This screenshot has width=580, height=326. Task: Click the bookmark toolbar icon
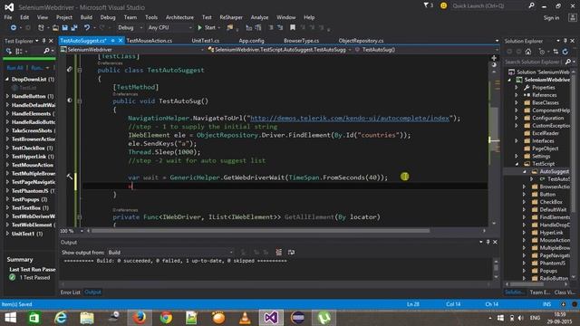pos(293,27)
